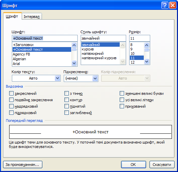Screen dimensions: 178x172
Task: Click the font preview box
Action: click(x=91, y=132)
